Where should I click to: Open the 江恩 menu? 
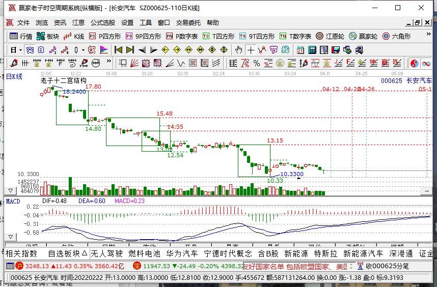78,22
